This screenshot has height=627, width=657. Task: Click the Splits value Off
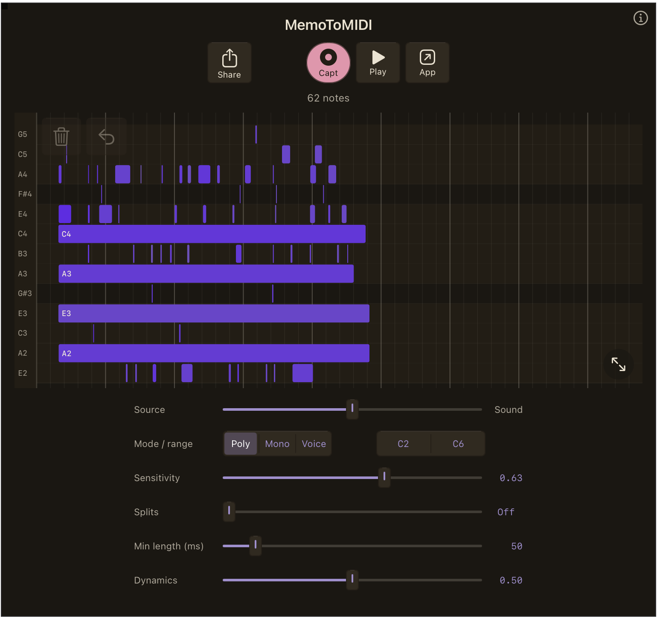coord(506,512)
